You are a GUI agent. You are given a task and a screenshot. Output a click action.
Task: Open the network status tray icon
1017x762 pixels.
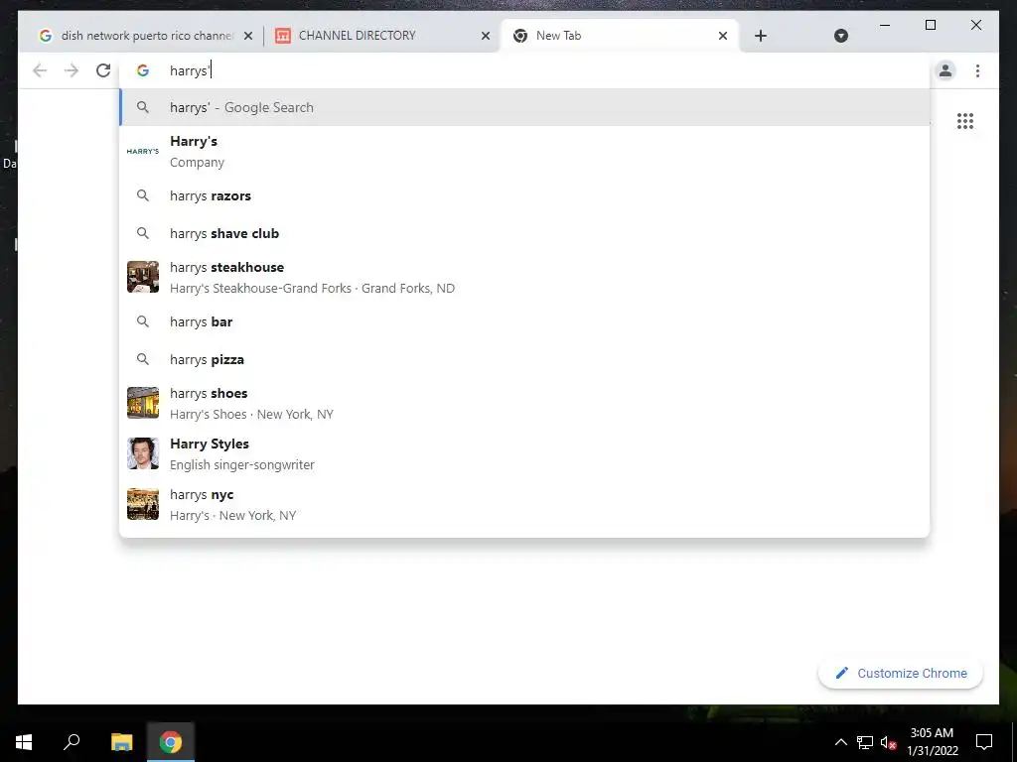coord(865,742)
